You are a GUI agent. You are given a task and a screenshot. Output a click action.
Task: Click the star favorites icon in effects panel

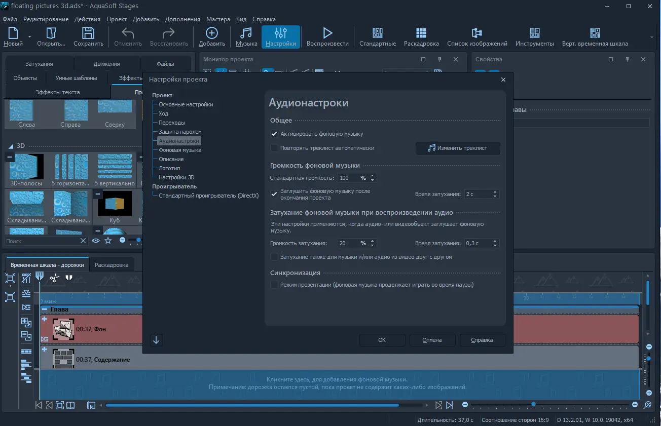coord(108,241)
